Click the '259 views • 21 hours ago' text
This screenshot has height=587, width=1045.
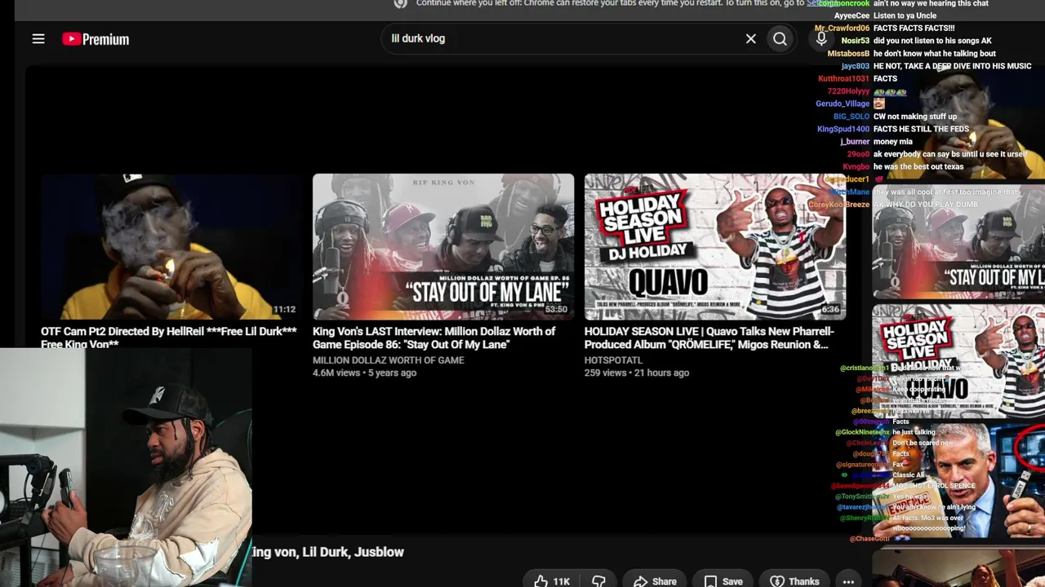click(637, 373)
